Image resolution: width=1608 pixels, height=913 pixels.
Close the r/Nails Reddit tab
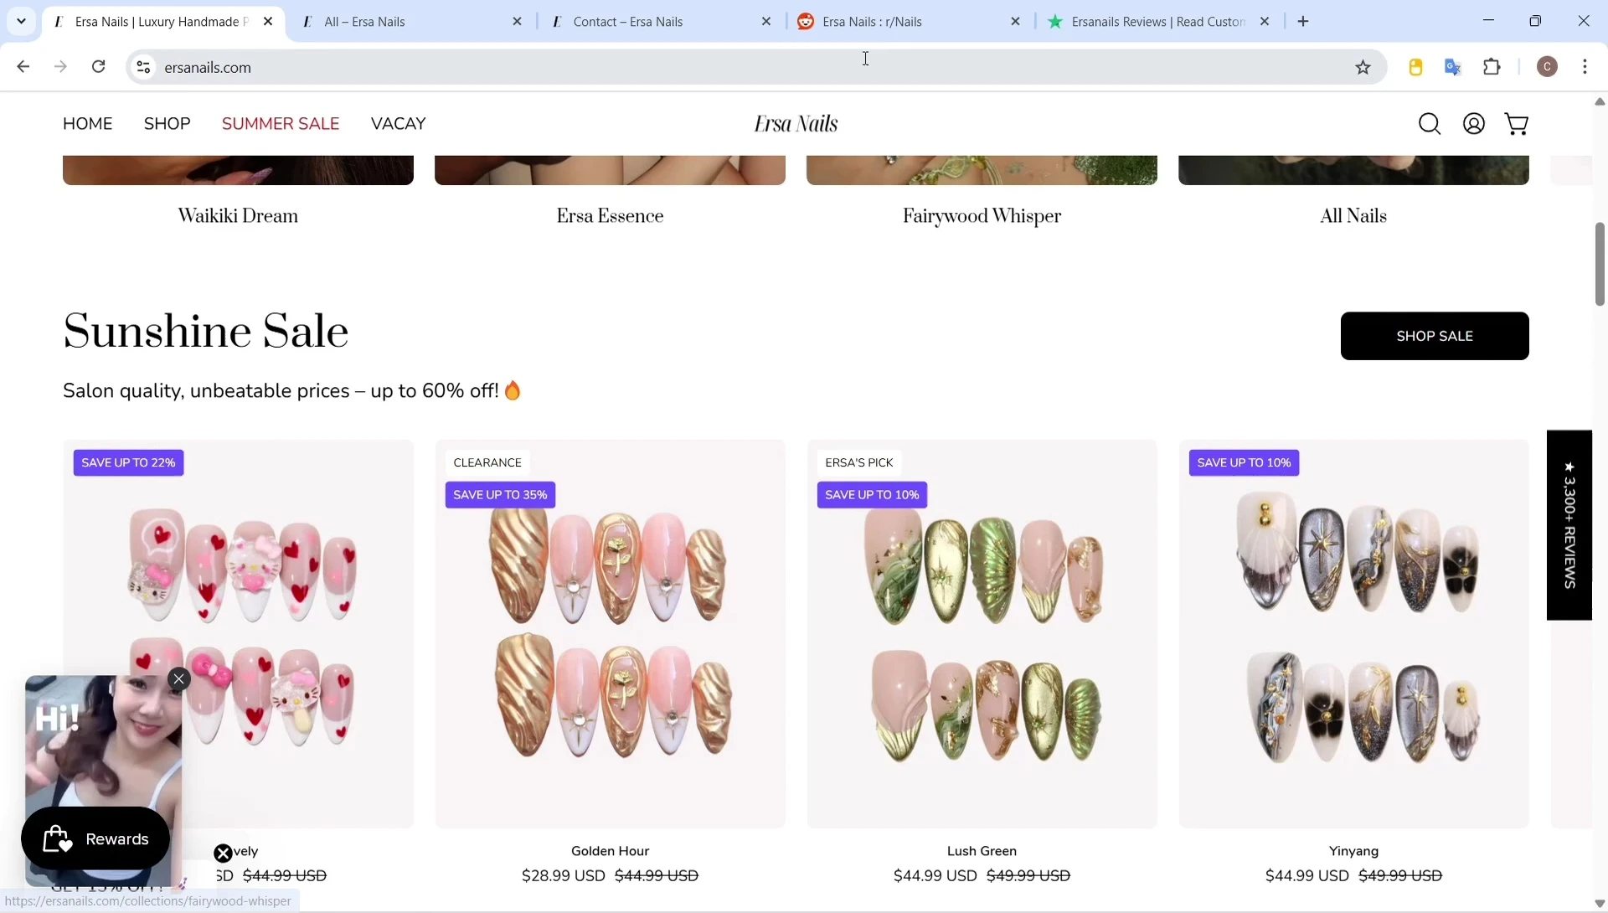coord(1016,22)
